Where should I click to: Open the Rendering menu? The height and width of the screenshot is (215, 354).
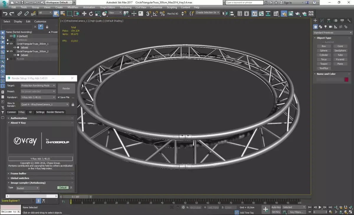126,7
